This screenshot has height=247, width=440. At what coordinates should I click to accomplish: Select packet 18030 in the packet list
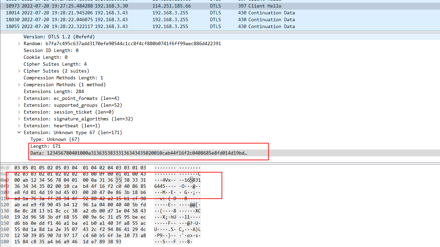[x=137, y=19]
